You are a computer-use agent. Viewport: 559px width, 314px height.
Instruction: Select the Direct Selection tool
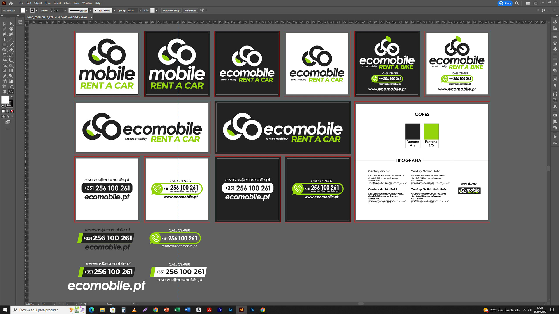(11, 24)
